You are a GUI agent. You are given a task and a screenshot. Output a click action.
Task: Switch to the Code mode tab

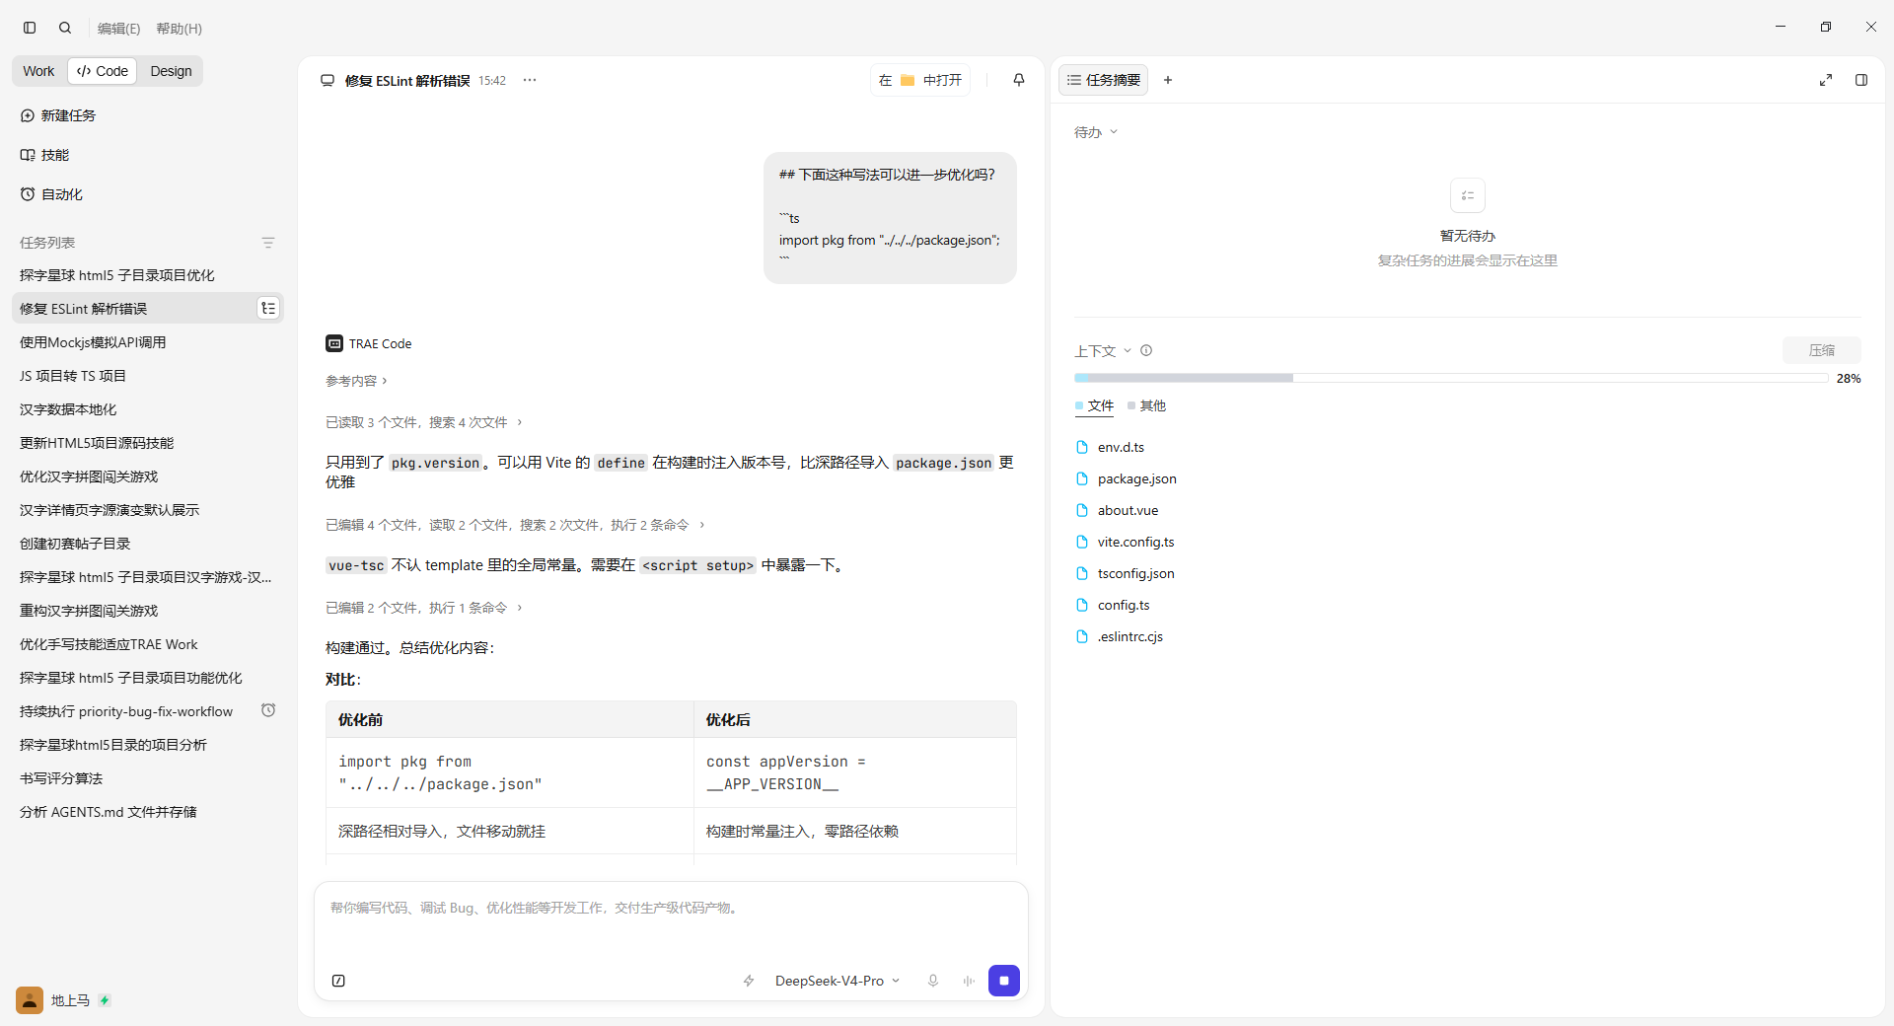103,71
